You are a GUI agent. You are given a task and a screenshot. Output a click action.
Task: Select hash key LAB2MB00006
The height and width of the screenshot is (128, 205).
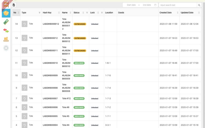pos(50,107)
